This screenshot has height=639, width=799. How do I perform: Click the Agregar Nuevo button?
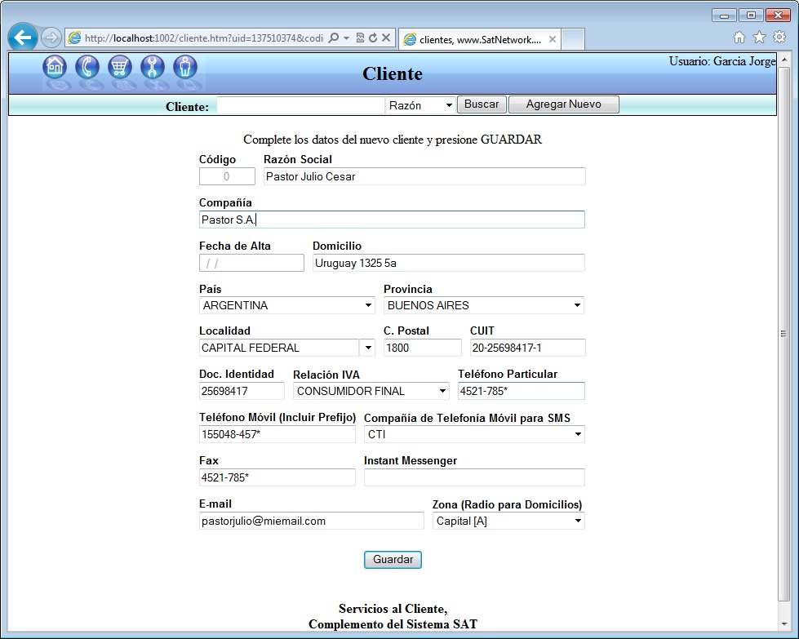tap(563, 104)
